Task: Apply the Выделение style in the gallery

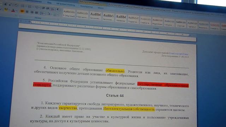Action: point(157,22)
